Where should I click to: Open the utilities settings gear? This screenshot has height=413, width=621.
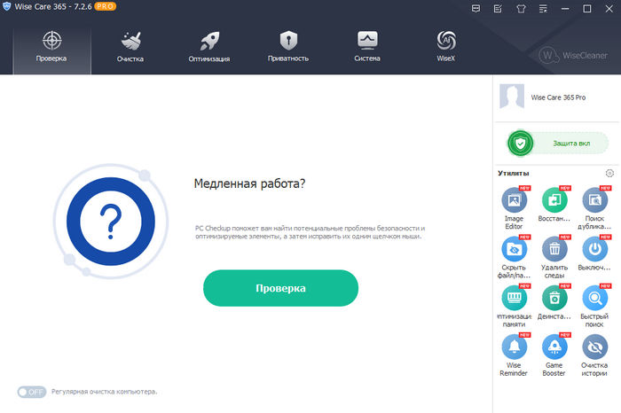click(609, 173)
